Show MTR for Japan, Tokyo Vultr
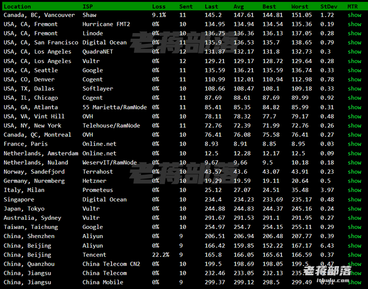Screen dimensions: 368x289 pos(354,209)
